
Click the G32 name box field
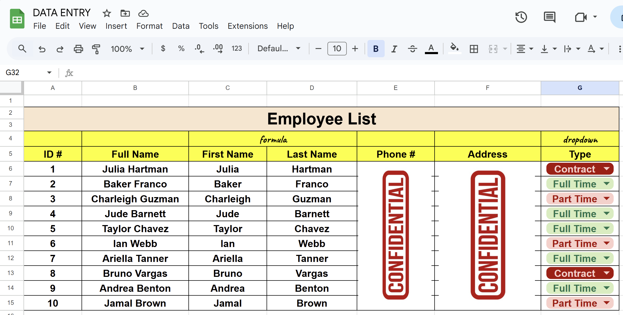pyautogui.click(x=25, y=72)
